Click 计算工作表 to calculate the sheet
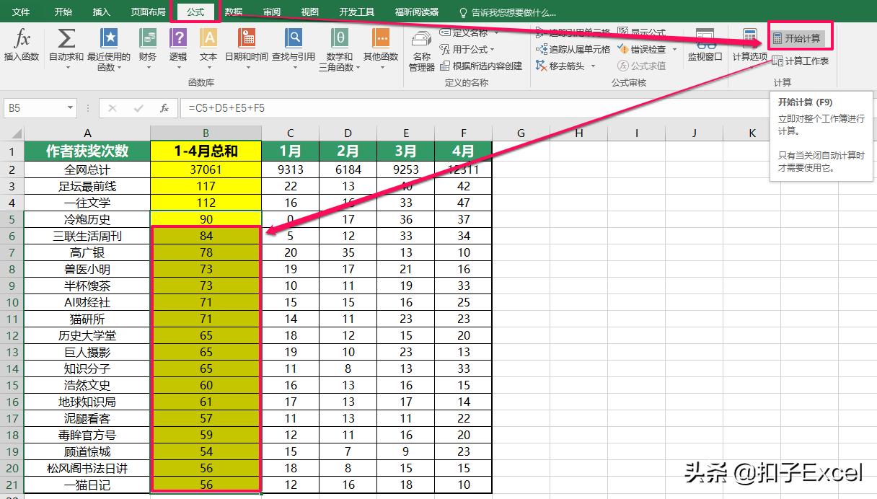The height and width of the screenshot is (499, 877). 801,61
